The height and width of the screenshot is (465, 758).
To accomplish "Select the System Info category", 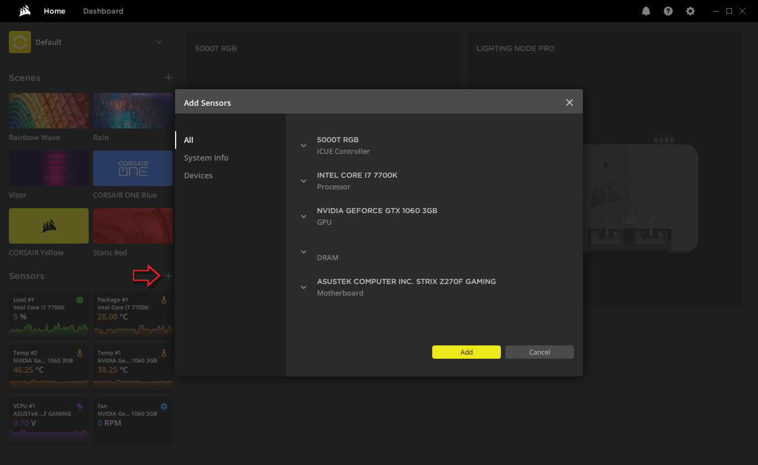I will [x=206, y=158].
